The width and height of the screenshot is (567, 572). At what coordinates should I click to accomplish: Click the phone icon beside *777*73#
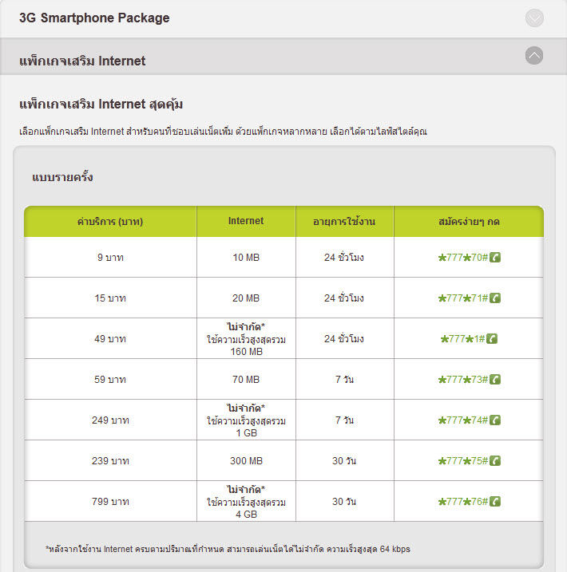tap(495, 380)
